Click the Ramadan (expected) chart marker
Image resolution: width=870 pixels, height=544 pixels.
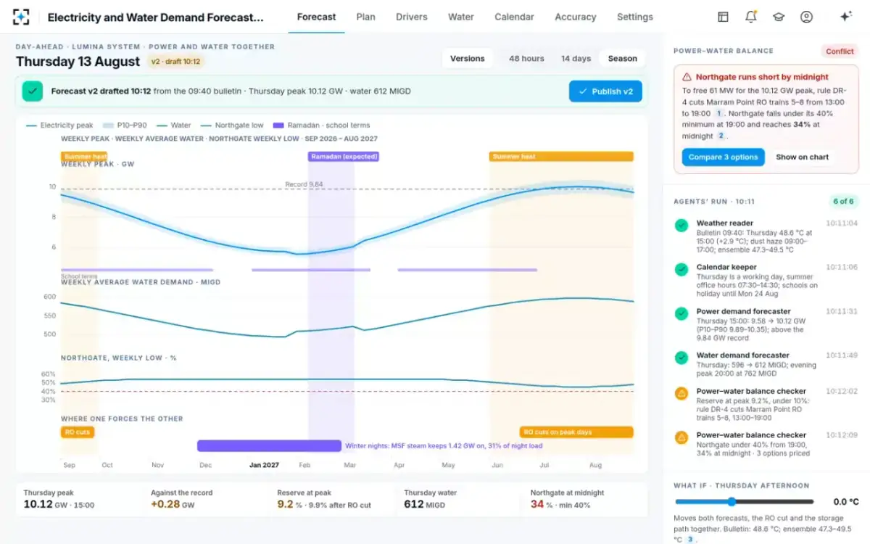click(x=344, y=156)
